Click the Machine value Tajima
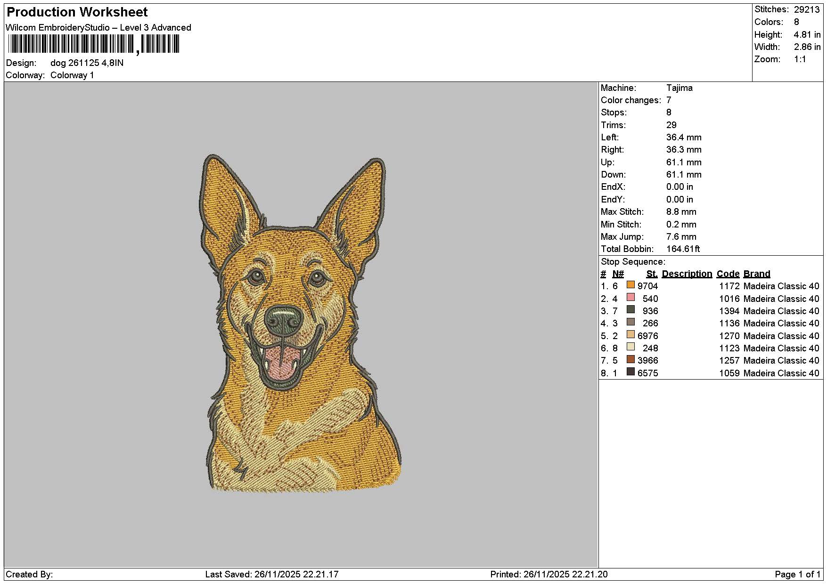This screenshot has height=584, width=827. [x=679, y=88]
